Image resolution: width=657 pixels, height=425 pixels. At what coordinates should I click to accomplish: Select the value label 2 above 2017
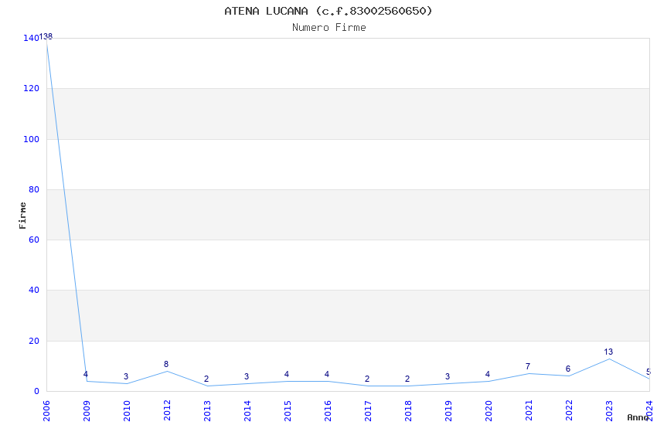tap(367, 379)
